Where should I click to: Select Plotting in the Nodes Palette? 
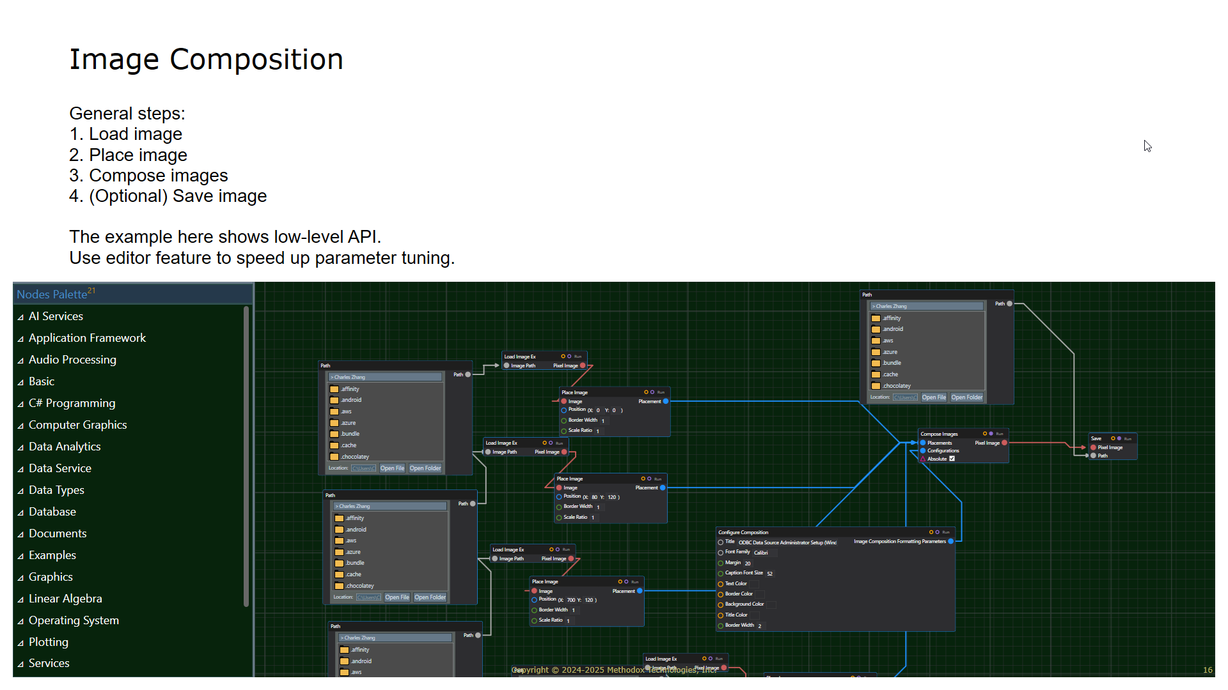point(49,642)
